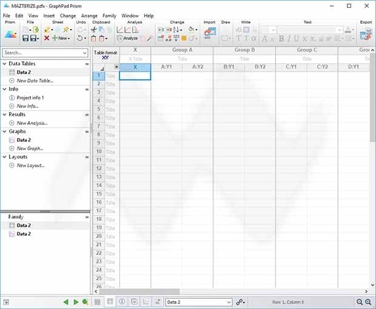The width and height of the screenshot is (376, 309).
Task: Collapse the Graphs section
Action: (4, 131)
